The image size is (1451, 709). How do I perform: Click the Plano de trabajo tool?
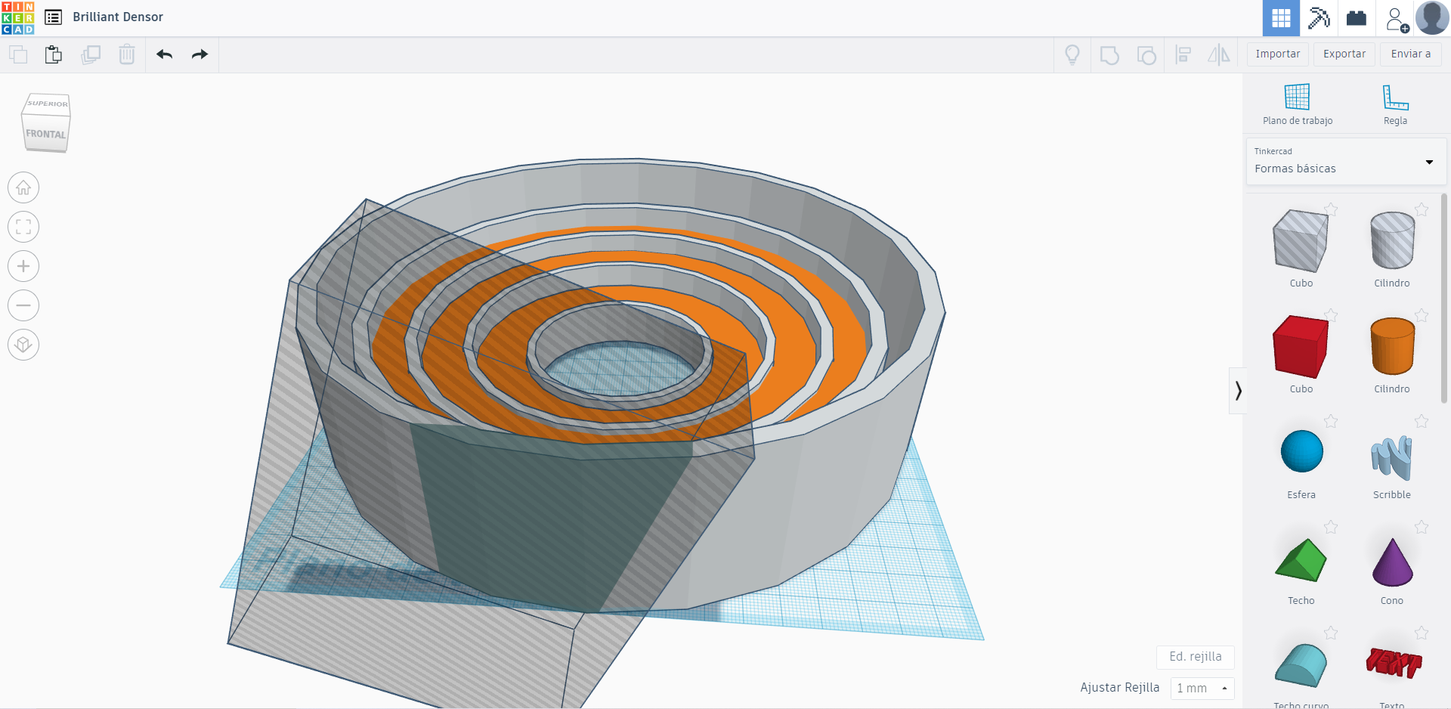click(1298, 104)
